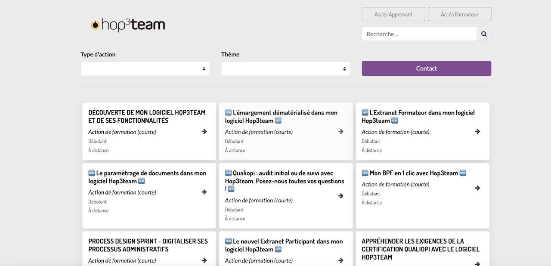Image resolution: width=551 pixels, height=266 pixels.
Task: Click the Accès Formateur button
Action: (x=459, y=14)
